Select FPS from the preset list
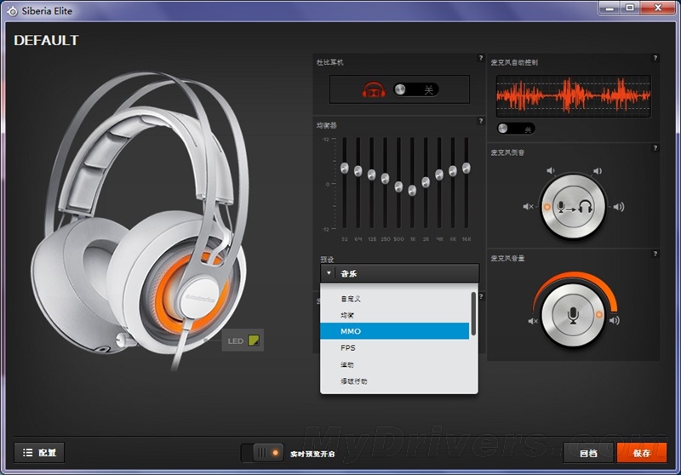Image resolution: width=681 pixels, height=475 pixels. pos(348,347)
